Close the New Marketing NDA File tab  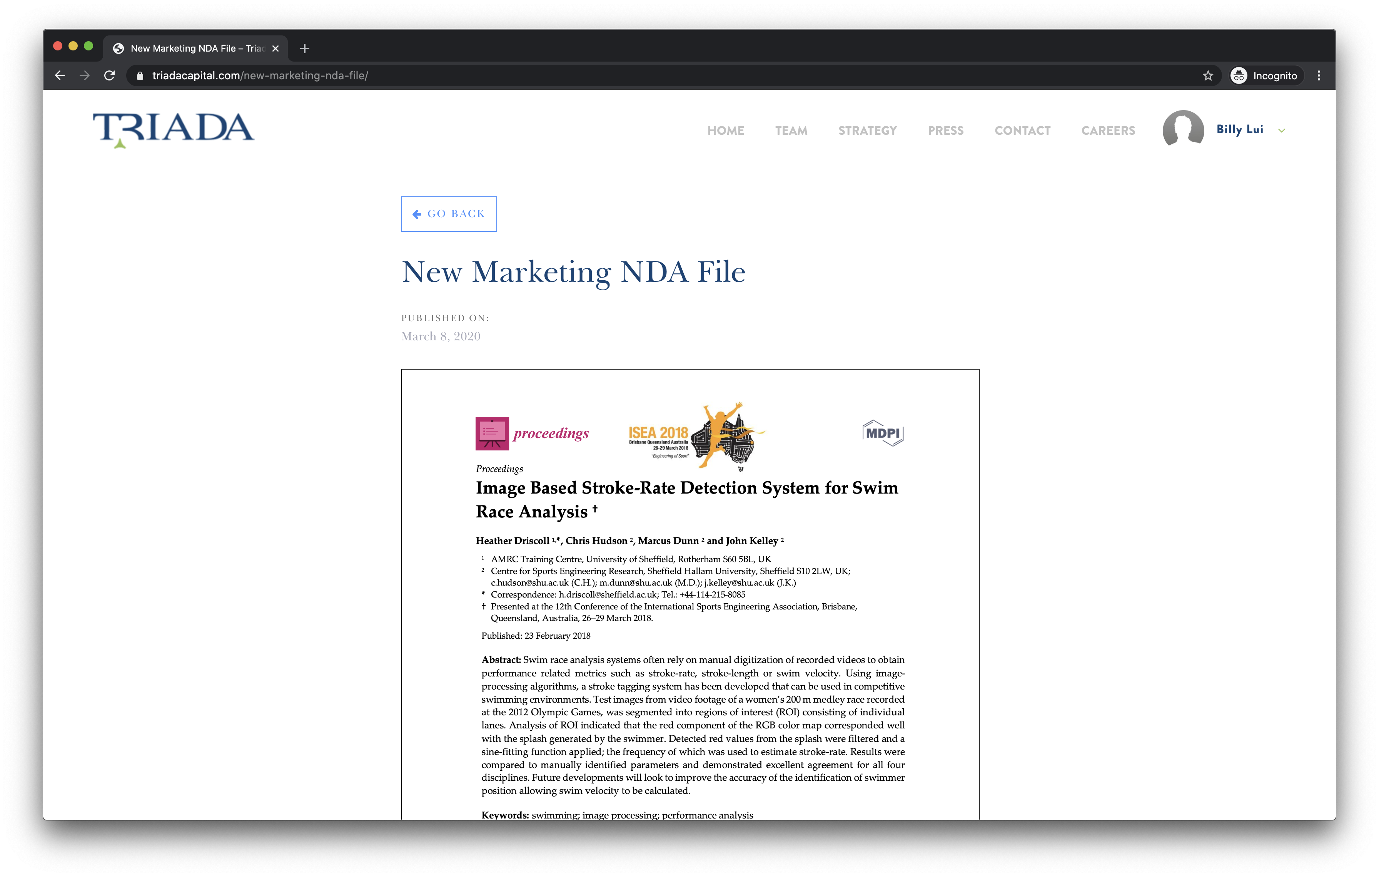[275, 49]
